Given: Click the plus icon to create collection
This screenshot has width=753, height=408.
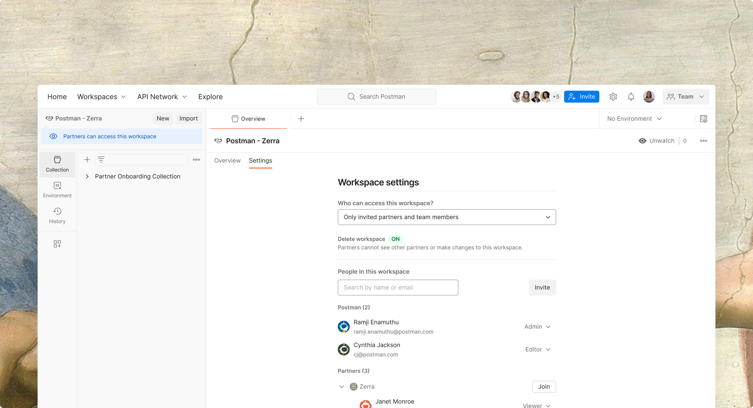Looking at the screenshot, I should (x=87, y=160).
